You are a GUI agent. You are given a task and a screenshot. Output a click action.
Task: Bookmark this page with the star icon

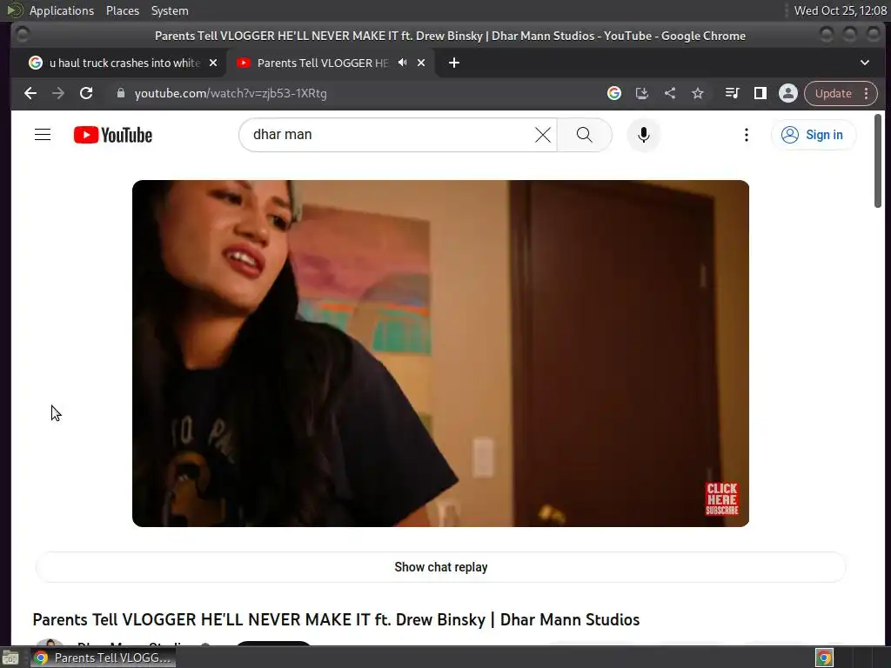pyautogui.click(x=698, y=93)
